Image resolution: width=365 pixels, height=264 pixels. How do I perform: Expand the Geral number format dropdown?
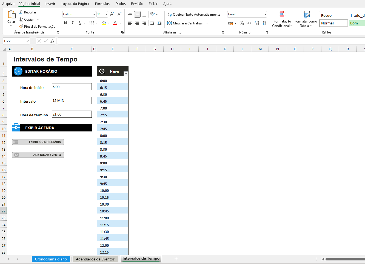(x=265, y=14)
